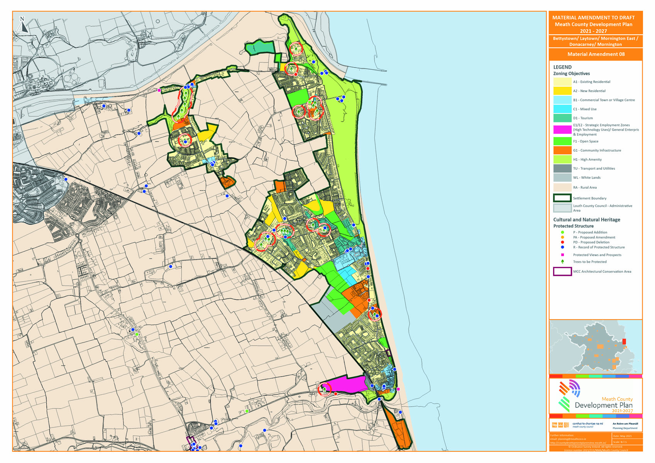Select the pink Protected Views and Prospects symbol
This screenshot has height=463, width=655.
click(x=562, y=255)
